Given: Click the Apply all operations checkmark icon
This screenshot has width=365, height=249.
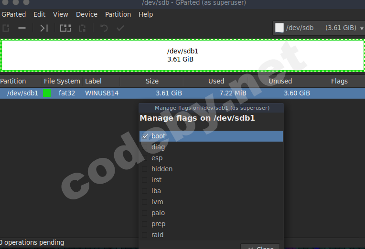Looking at the screenshot, I should pos(120,28).
